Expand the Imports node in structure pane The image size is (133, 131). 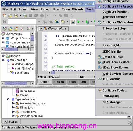[3, 56]
